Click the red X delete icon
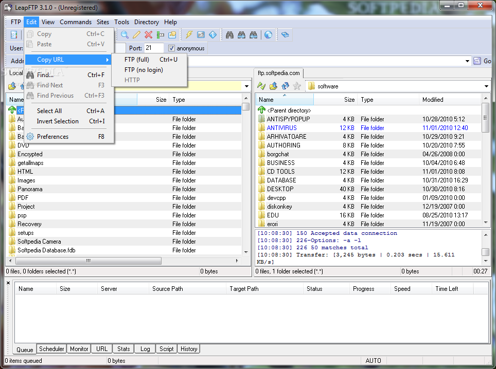This screenshot has height=369, width=496. (148, 35)
